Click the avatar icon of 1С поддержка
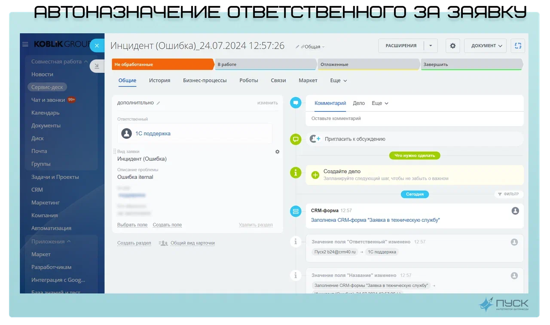This screenshot has height=325, width=550. [126, 133]
